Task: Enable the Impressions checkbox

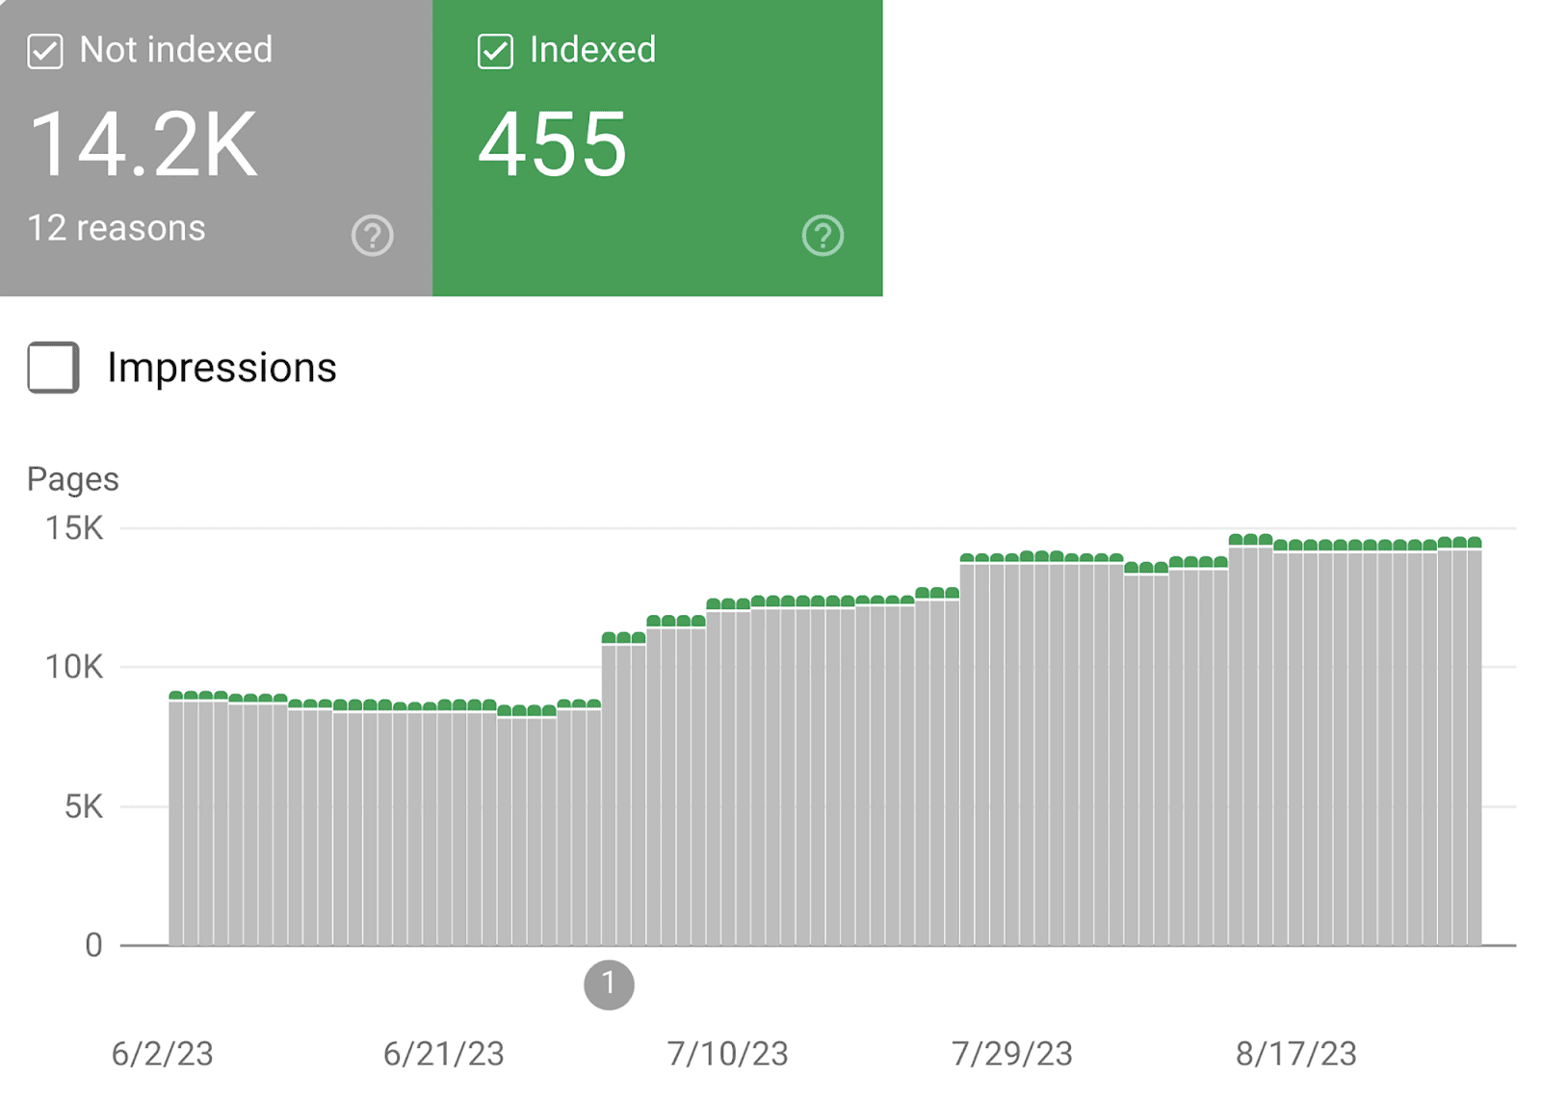Action: click(53, 368)
